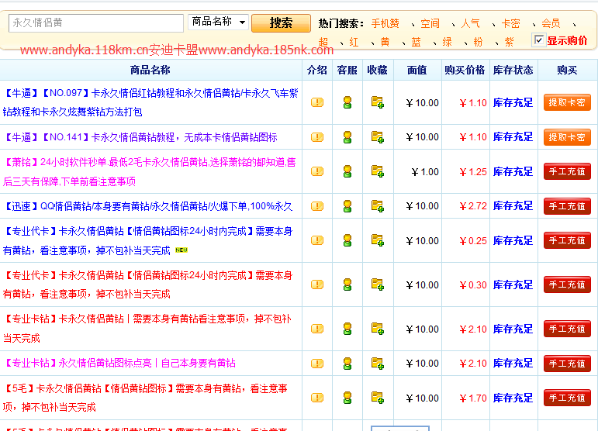Contact customer service for ￥0.25 product
598x431 pixels.
[x=347, y=240]
